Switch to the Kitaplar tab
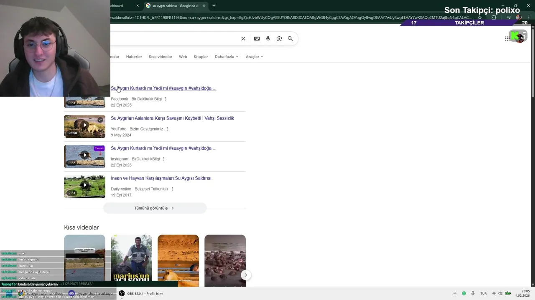Screen dimensions: 535x300 pyautogui.click(x=201, y=57)
